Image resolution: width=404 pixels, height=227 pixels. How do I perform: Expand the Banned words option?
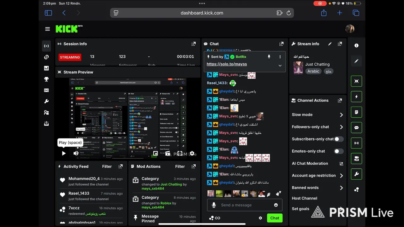341,188
